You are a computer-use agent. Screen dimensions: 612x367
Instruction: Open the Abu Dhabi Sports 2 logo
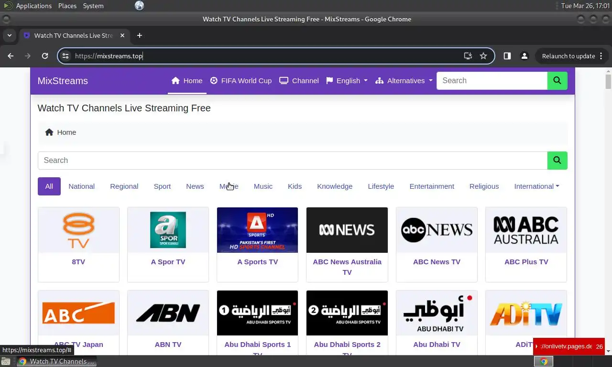pyautogui.click(x=347, y=313)
